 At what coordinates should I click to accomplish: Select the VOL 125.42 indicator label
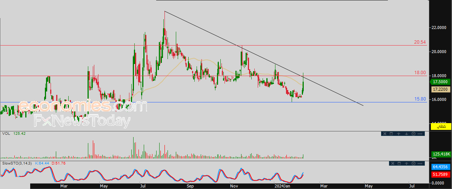click(x=14, y=134)
